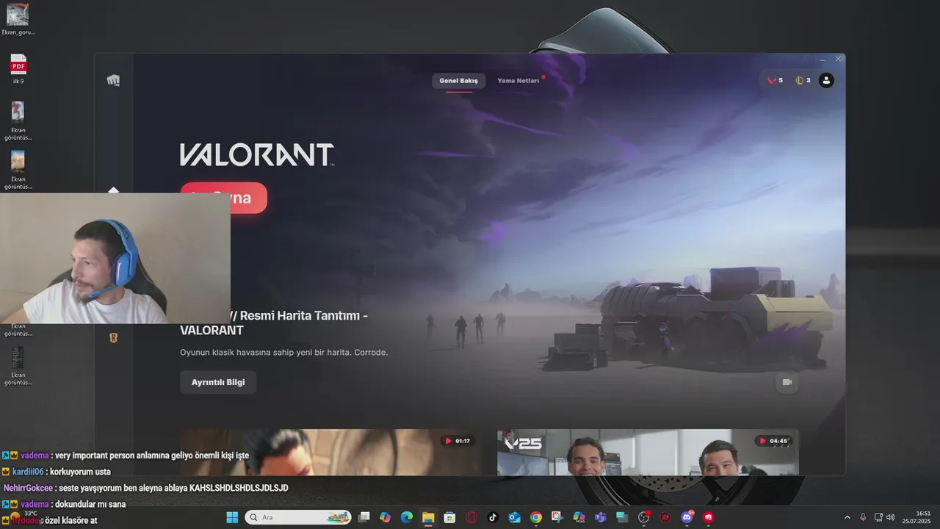
Task: Open Microsoft Edge from the taskbar
Action: (406, 517)
